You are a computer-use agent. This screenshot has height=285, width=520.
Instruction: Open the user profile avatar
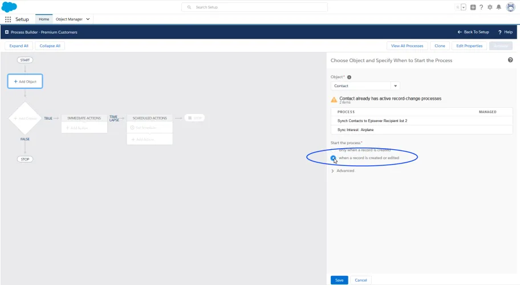[510, 7]
